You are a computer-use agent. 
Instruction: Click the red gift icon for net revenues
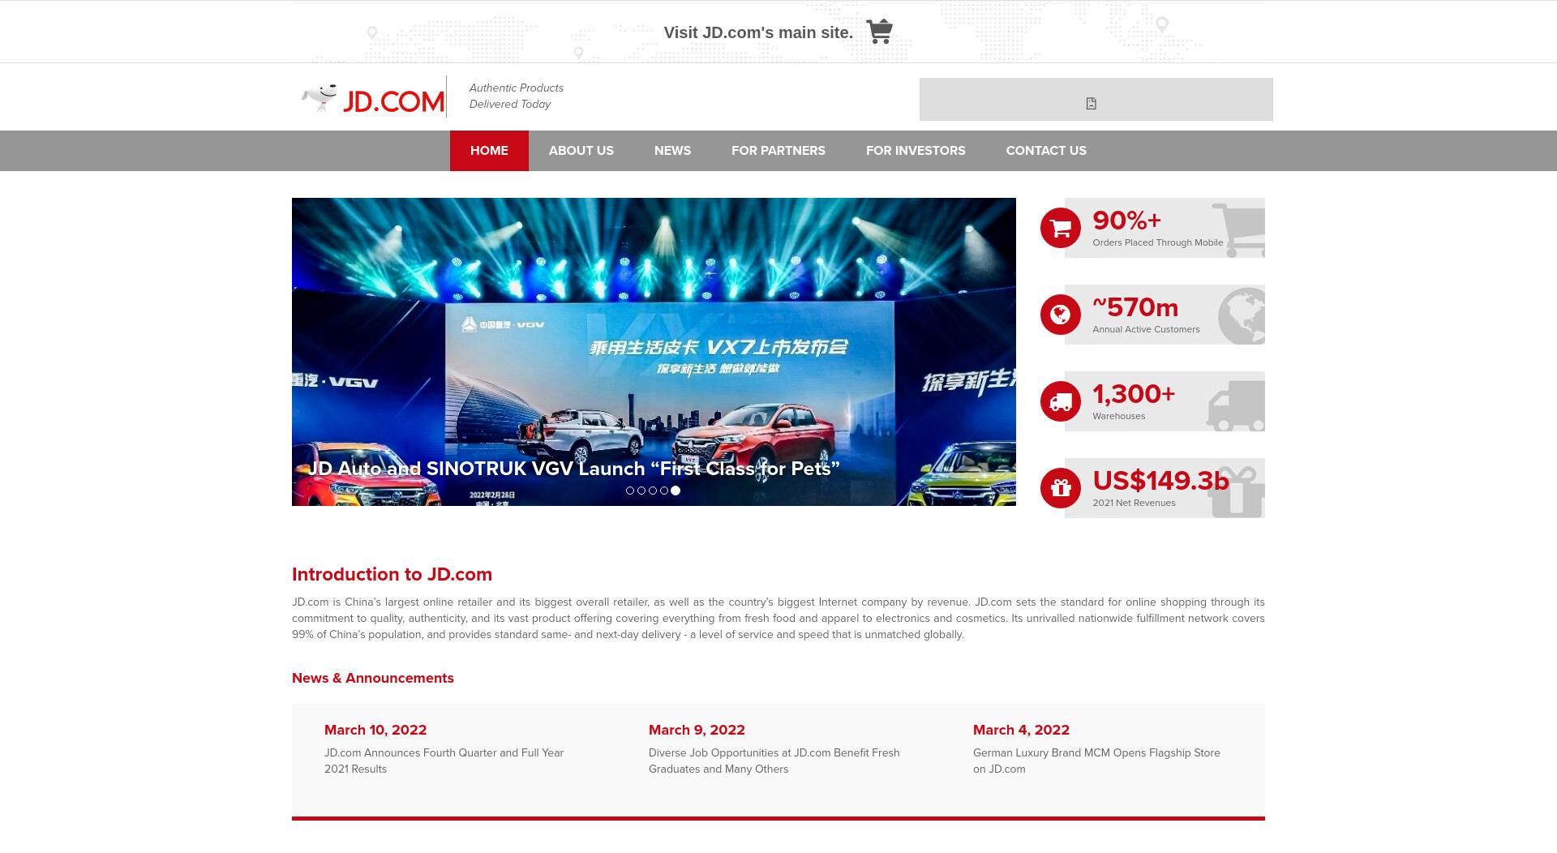point(1061,488)
